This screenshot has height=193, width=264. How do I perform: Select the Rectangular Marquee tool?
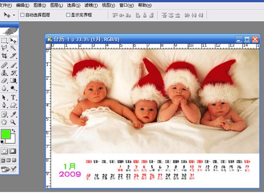point(4,40)
